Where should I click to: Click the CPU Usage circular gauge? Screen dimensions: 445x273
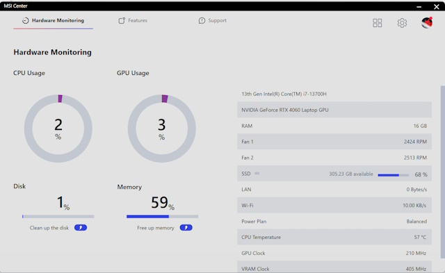pyautogui.click(x=58, y=129)
